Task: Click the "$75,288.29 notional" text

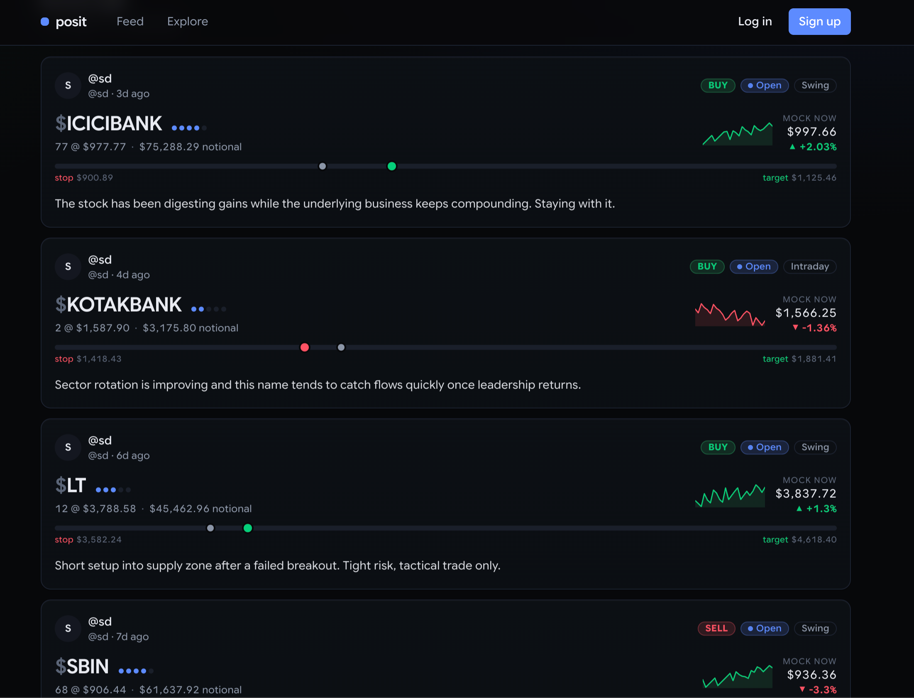Action: click(191, 147)
